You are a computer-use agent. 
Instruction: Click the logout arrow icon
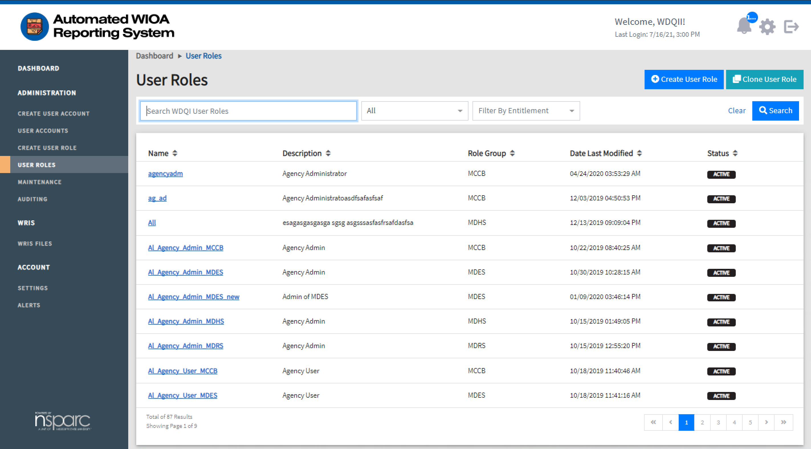click(x=791, y=27)
